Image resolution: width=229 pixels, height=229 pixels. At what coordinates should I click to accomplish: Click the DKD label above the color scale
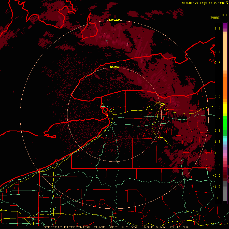pyautogui.click(x=224, y=15)
